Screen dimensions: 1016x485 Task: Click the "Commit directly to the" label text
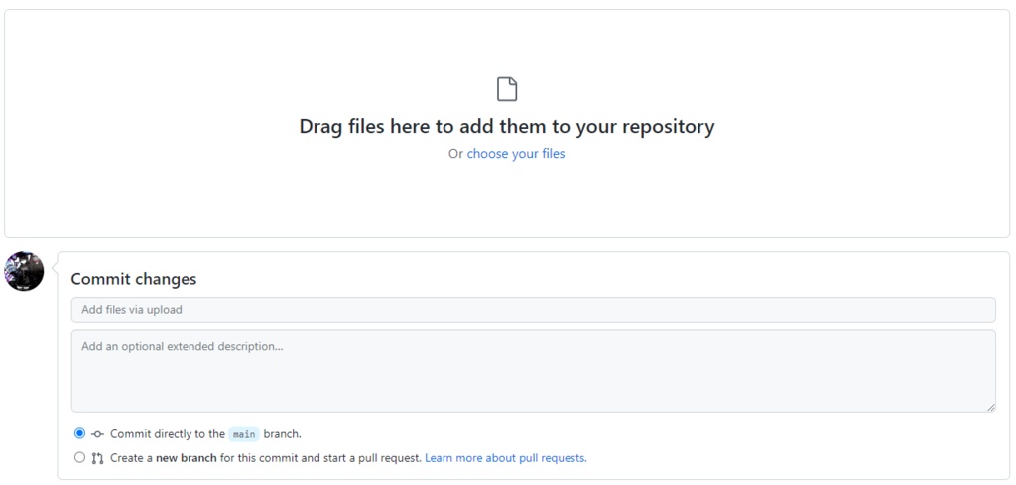point(167,434)
